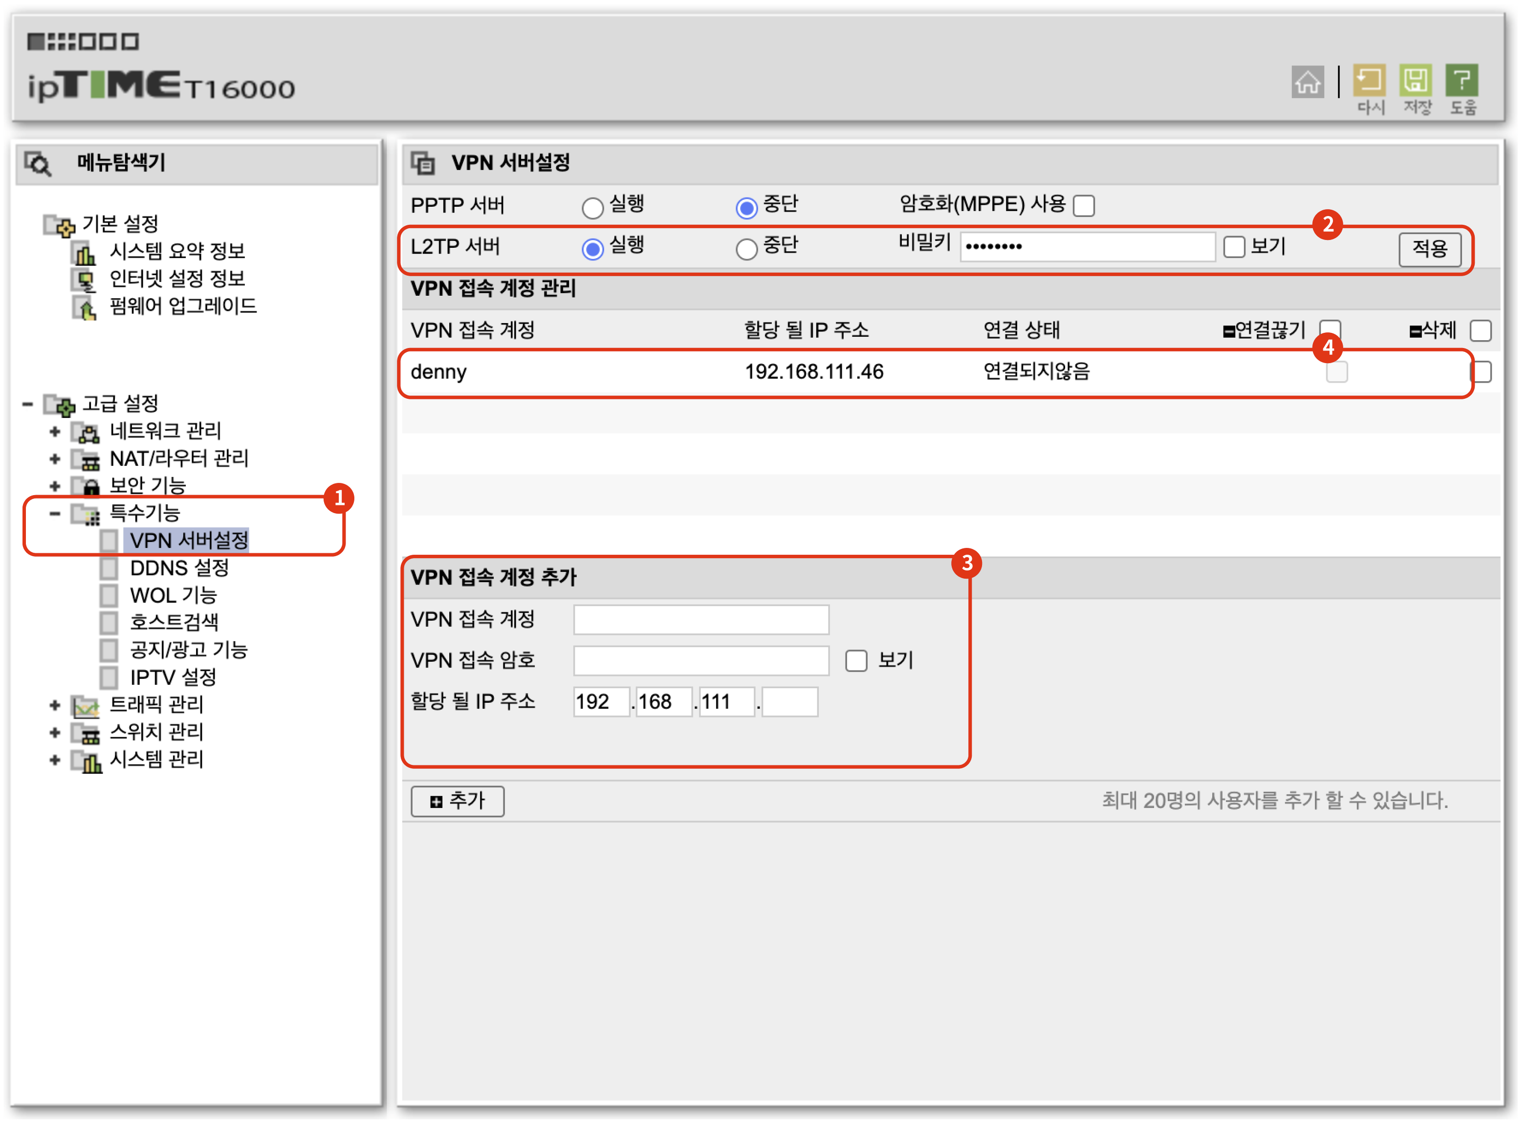This screenshot has height=1129, width=1529.
Task: Expand the 시스템 관리 tree branch
Action: point(55,760)
